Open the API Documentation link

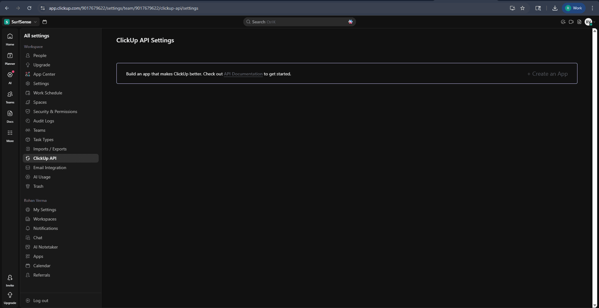(x=243, y=74)
